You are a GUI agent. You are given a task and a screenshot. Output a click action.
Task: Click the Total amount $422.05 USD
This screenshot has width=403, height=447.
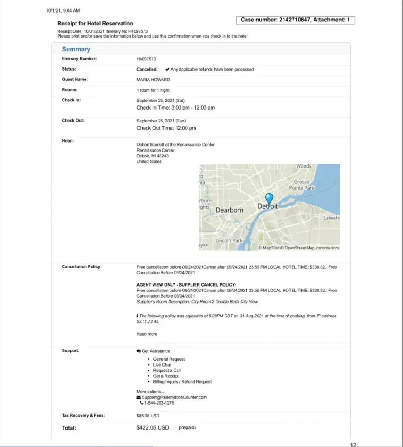(x=153, y=428)
